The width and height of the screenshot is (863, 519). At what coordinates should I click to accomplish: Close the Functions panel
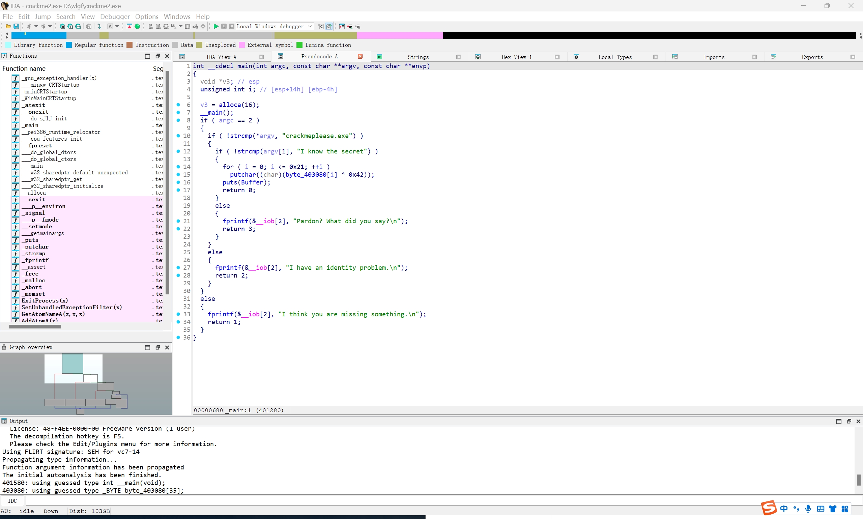167,56
